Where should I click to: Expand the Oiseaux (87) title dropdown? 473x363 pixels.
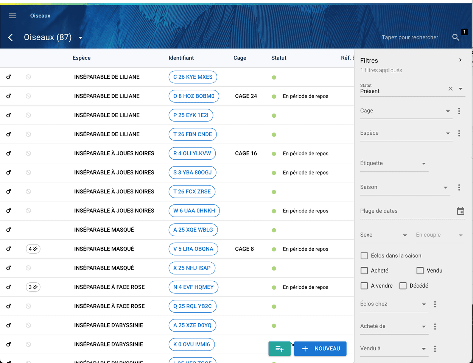pyautogui.click(x=80, y=38)
